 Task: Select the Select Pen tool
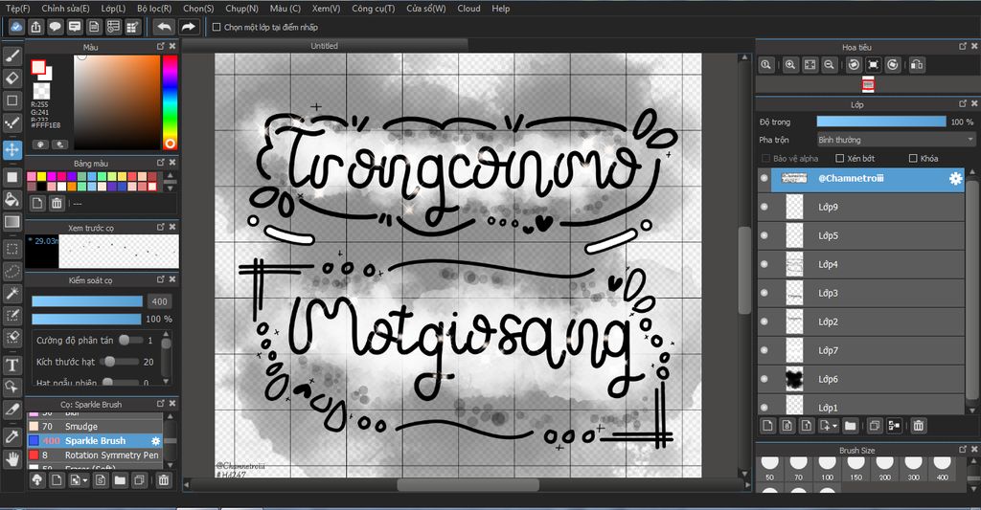11,316
